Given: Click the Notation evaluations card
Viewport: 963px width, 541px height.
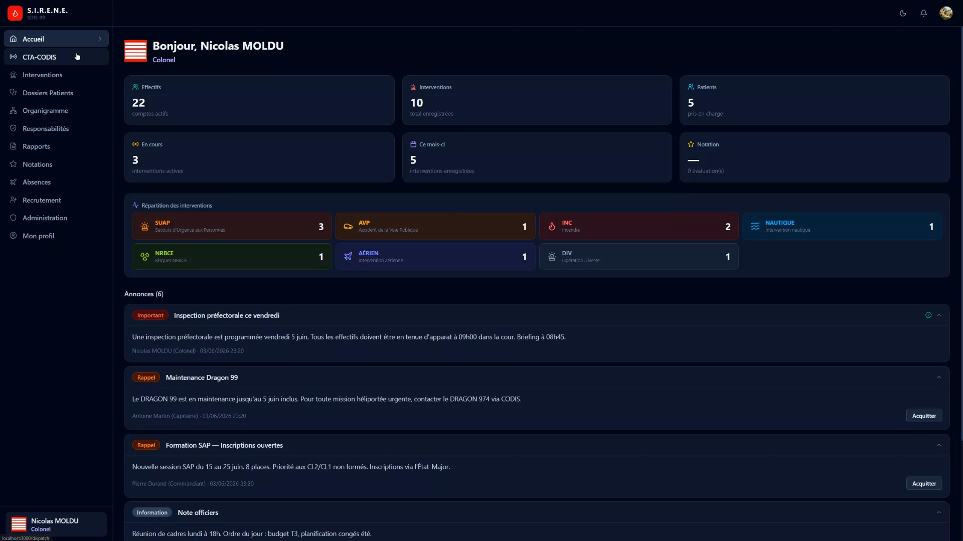Looking at the screenshot, I should point(815,157).
